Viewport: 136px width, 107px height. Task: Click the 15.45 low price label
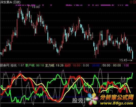click(x=123, y=60)
